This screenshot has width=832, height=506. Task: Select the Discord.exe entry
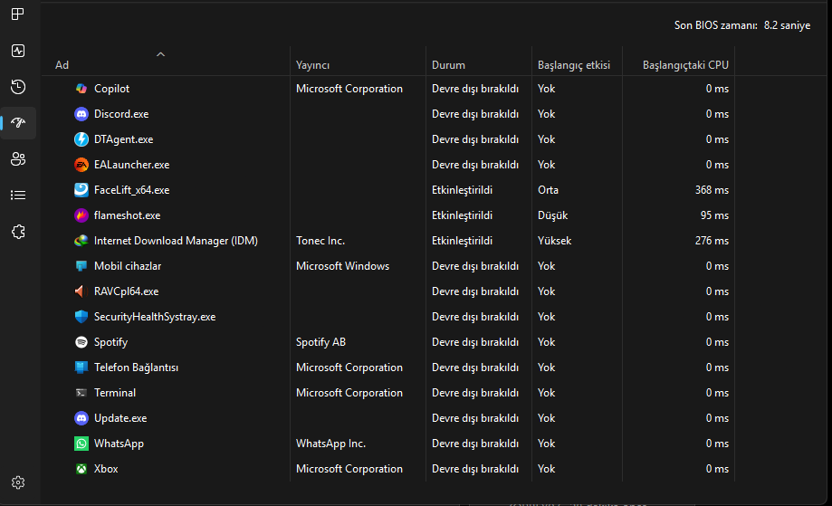[121, 114]
